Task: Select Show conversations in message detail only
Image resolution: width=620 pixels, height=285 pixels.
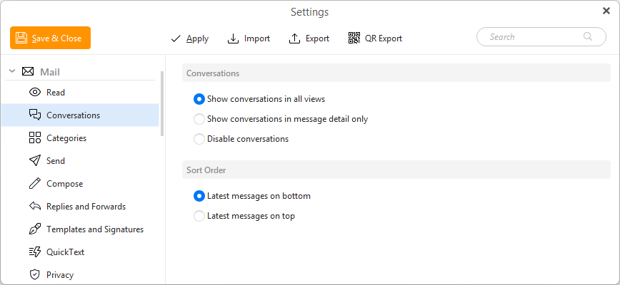Action: click(199, 119)
